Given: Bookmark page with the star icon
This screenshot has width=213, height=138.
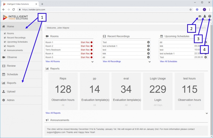Looking at the screenshot, I should point(190,10).
